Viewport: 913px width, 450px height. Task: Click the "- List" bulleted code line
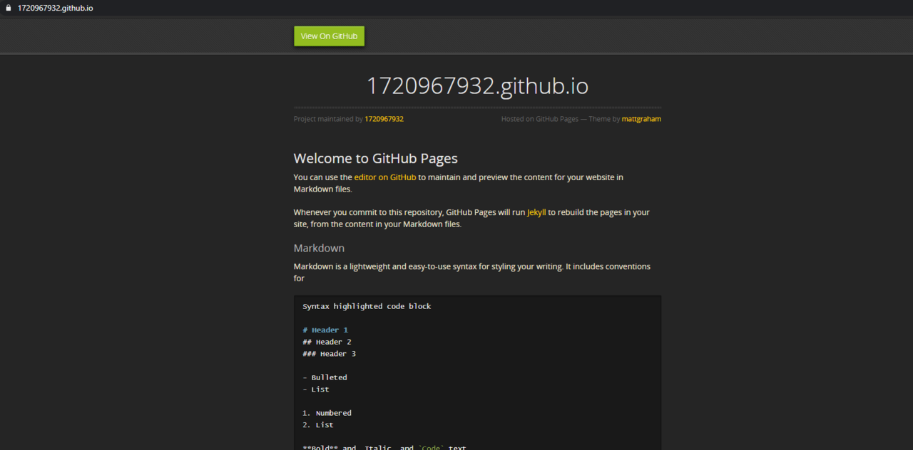click(316, 389)
